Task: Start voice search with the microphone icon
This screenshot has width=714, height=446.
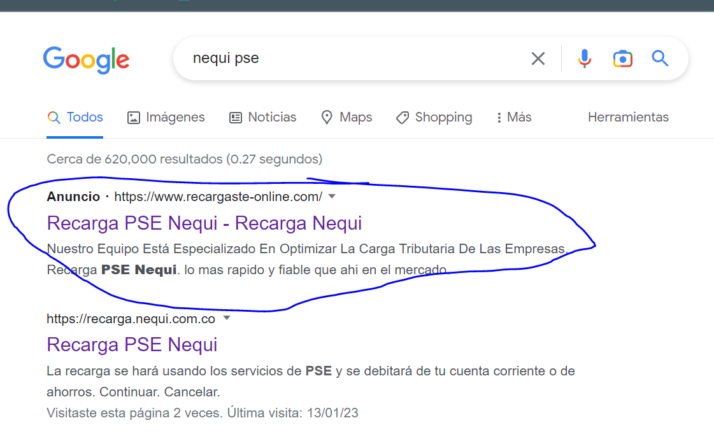Action: tap(584, 59)
